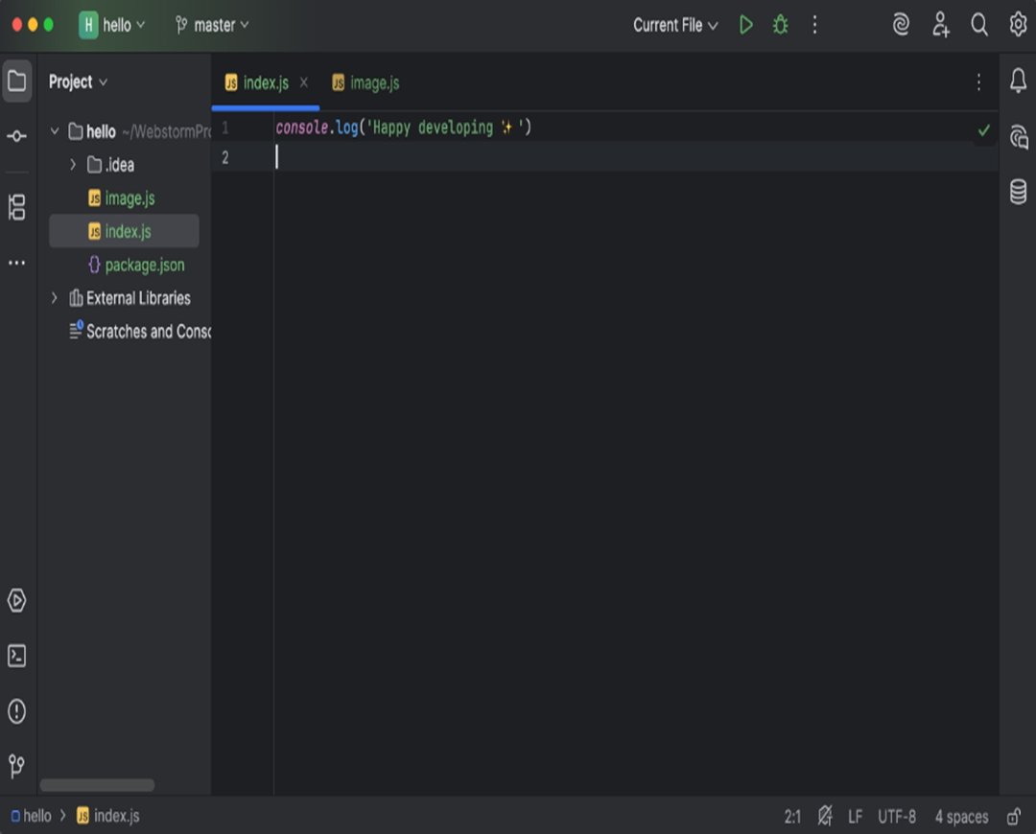Image resolution: width=1036 pixels, height=834 pixels.
Task: Open the Project view dropdown
Action: tap(78, 81)
